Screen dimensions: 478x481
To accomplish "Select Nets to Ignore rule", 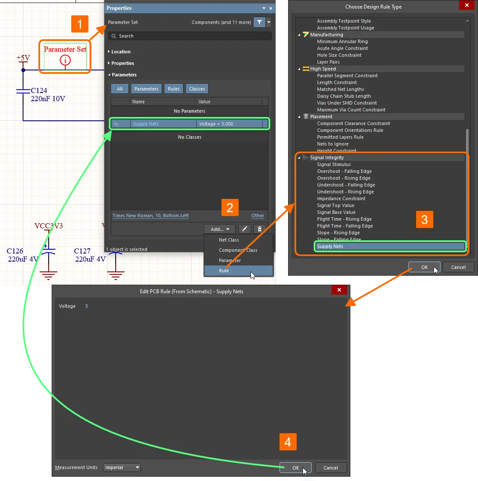I will pyautogui.click(x=332, y=144).
